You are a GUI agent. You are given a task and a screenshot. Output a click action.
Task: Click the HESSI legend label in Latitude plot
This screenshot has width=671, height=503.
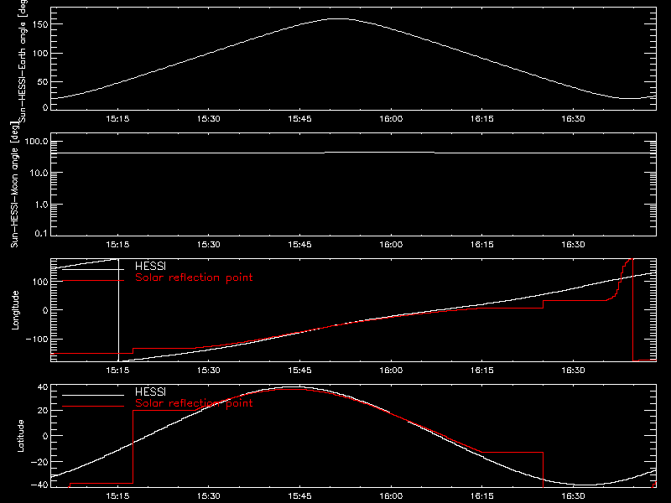click(x=150, y=392)
